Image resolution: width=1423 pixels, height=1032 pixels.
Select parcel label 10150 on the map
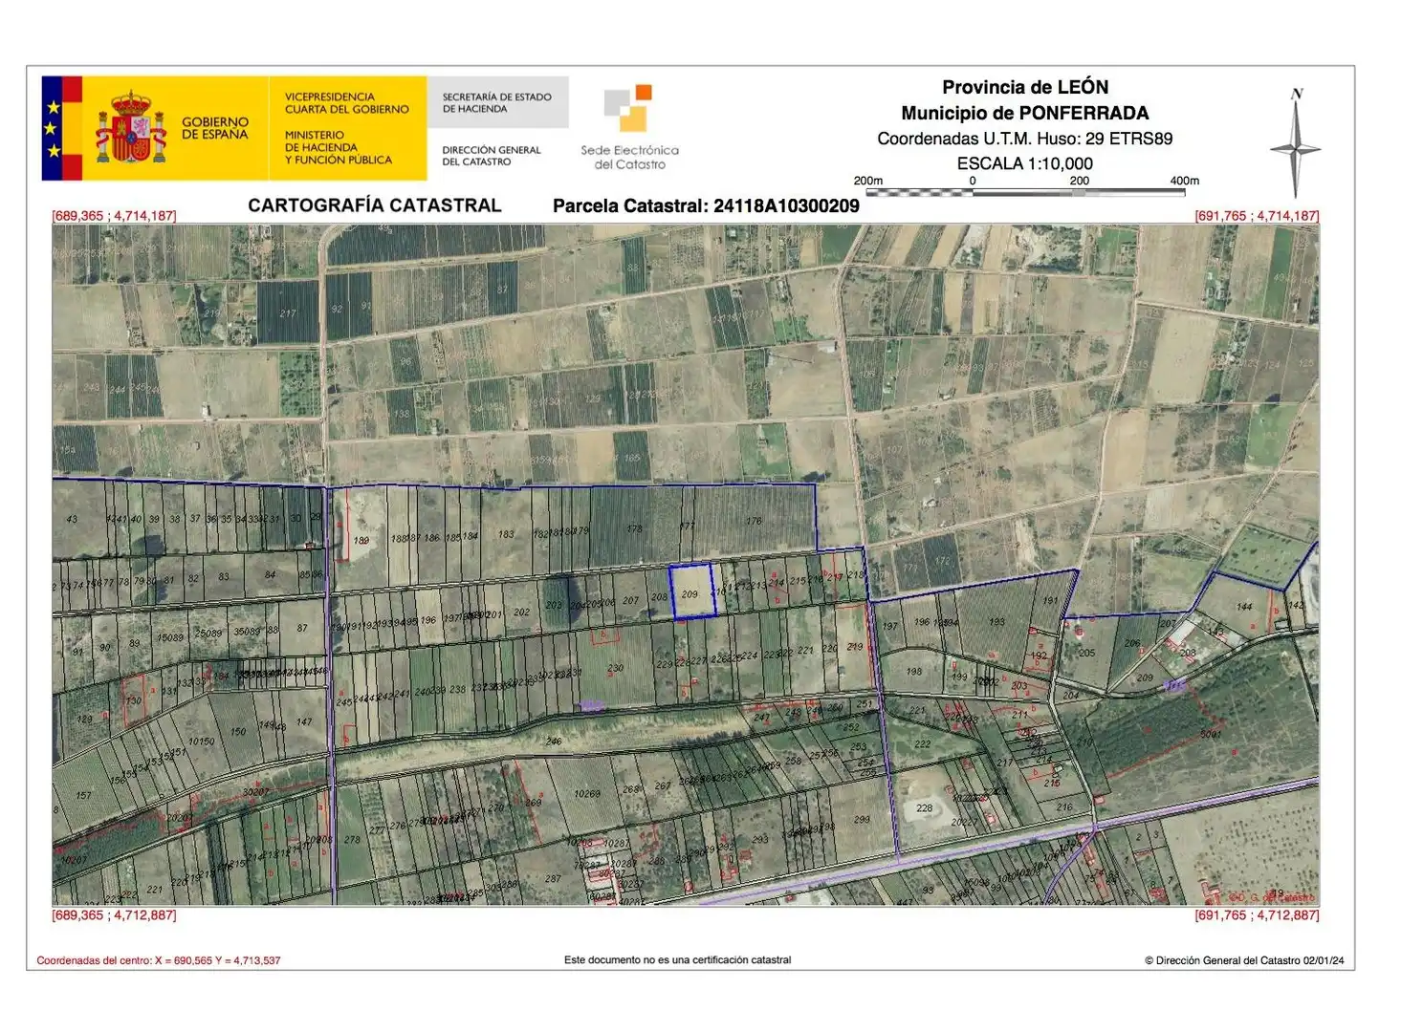201,742
